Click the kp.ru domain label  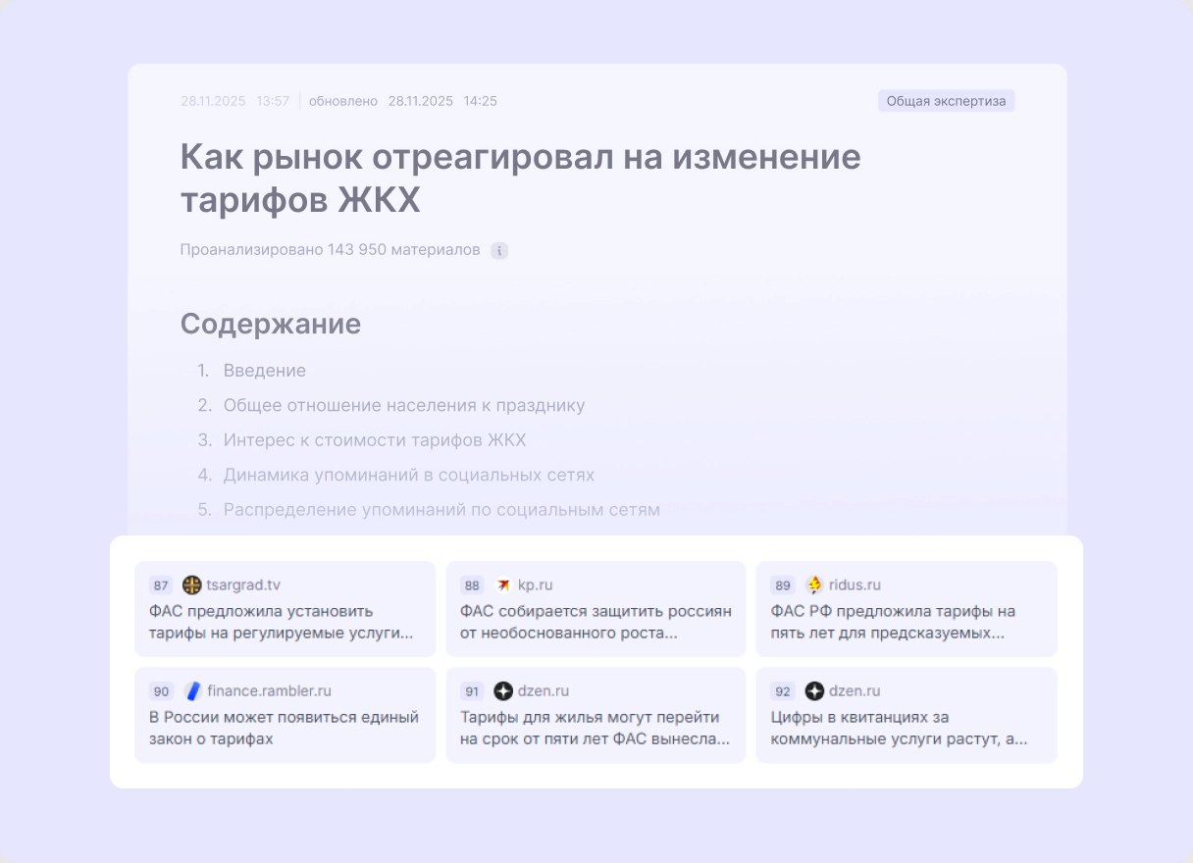(x=536, y=585)
